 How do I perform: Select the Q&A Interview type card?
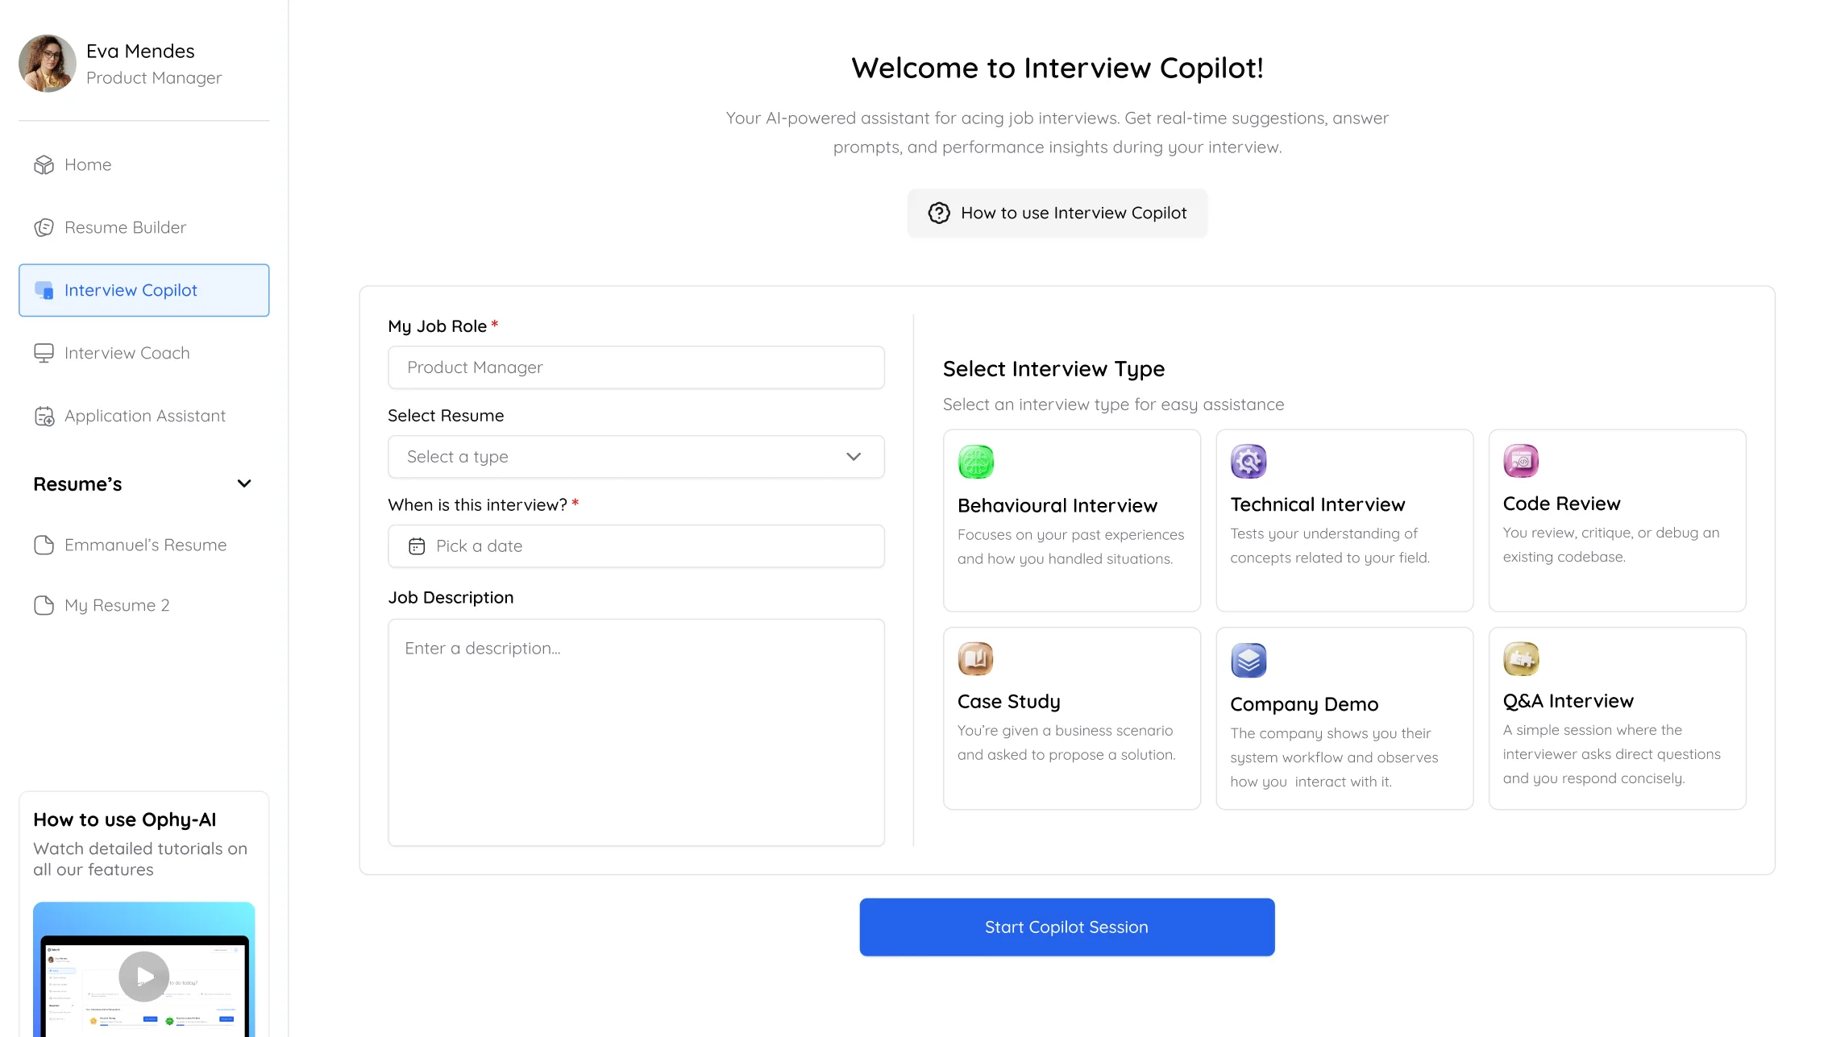pyautogui.click(x=1616, y=718)
